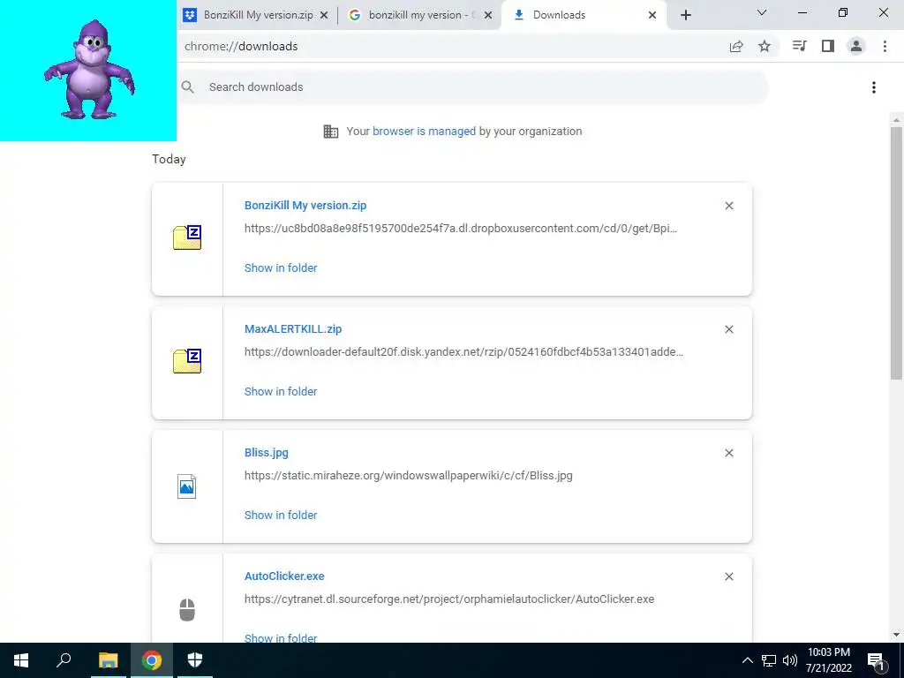The height and width of the screenshot is (678, 904).
Task: Open the taskbar clock and date
Action: point(828,660)
